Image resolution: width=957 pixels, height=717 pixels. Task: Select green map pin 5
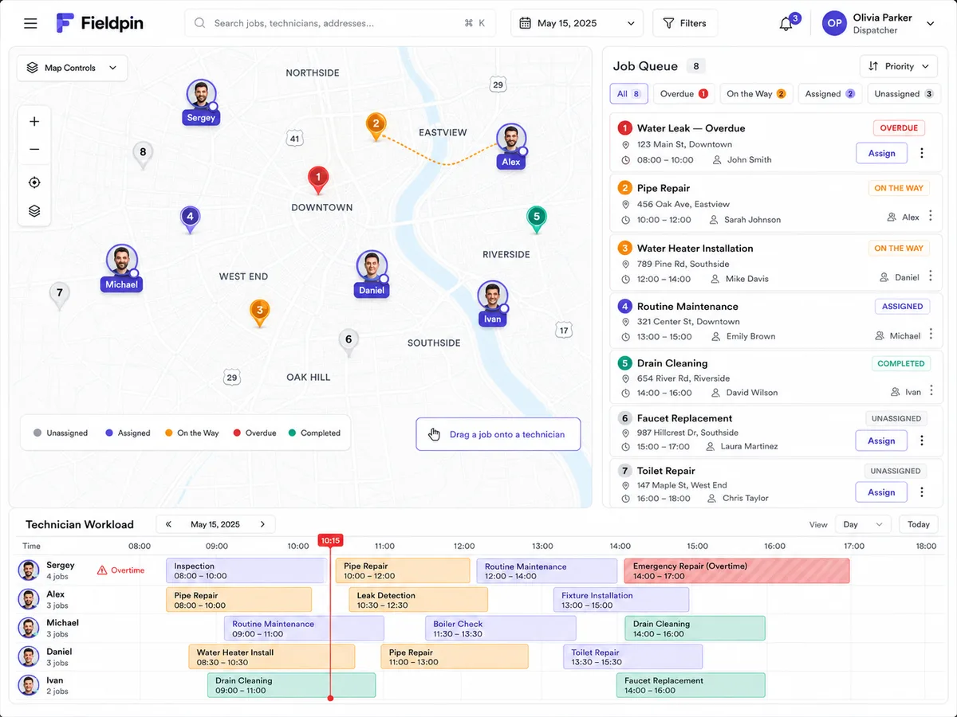tap(537, 219)
